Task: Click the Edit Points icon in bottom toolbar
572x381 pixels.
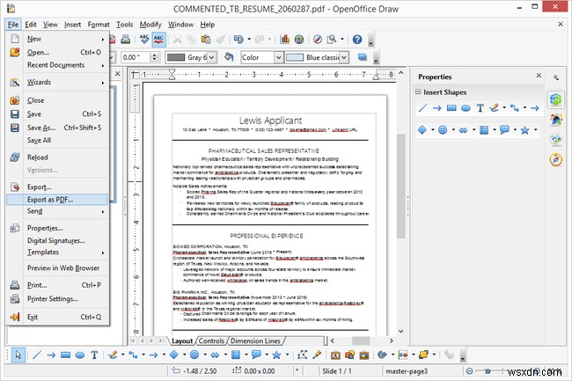Action: pyautogui.click(x=302, y=355)
